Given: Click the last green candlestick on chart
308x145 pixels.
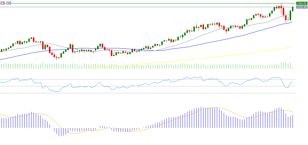Looking at the screenshot, I should coord(293,9).
